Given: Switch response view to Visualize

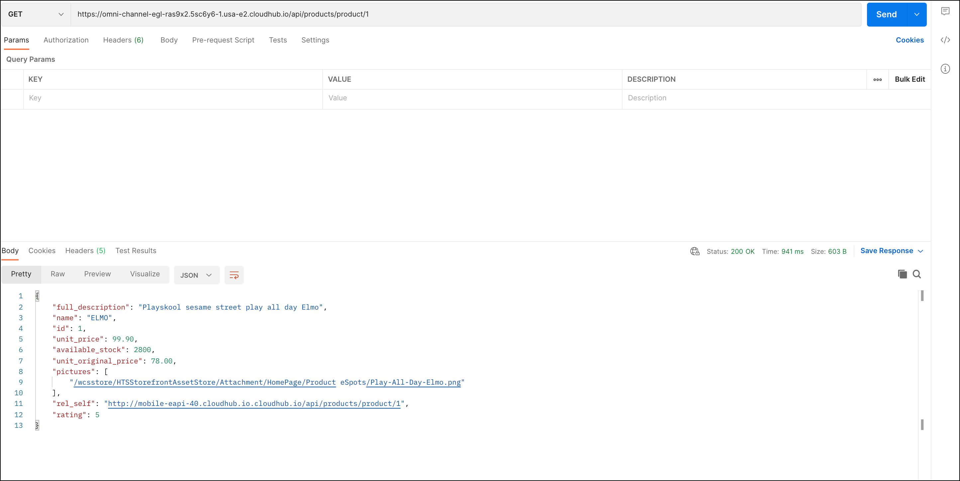Looking at the screenshot, I should tap(145, 274).
